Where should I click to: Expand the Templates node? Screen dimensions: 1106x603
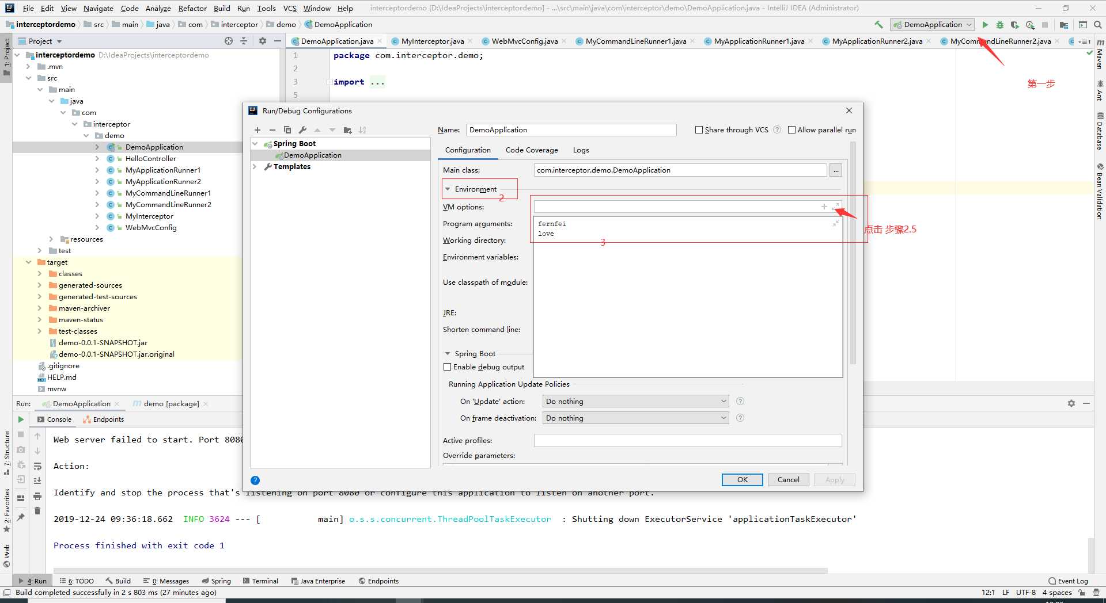pos(255,167)
